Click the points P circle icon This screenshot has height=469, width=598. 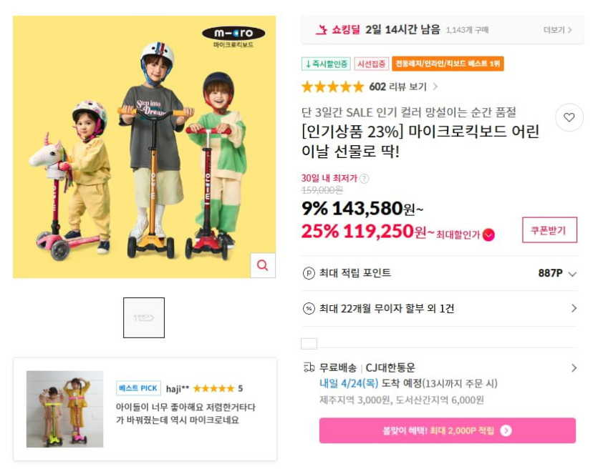pyautogui.click(x=309, y=273)
